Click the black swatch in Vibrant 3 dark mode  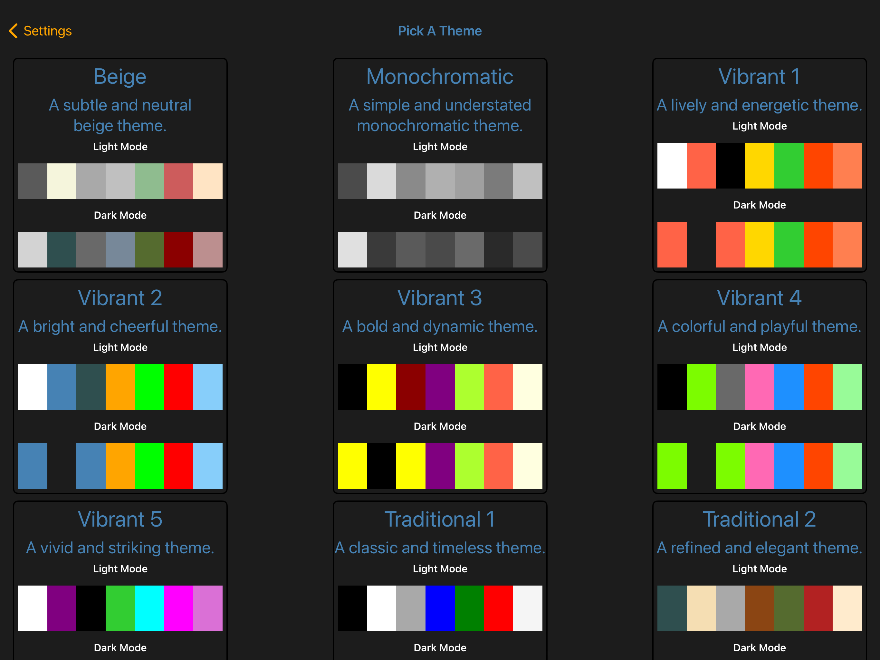tap(381, 466)
